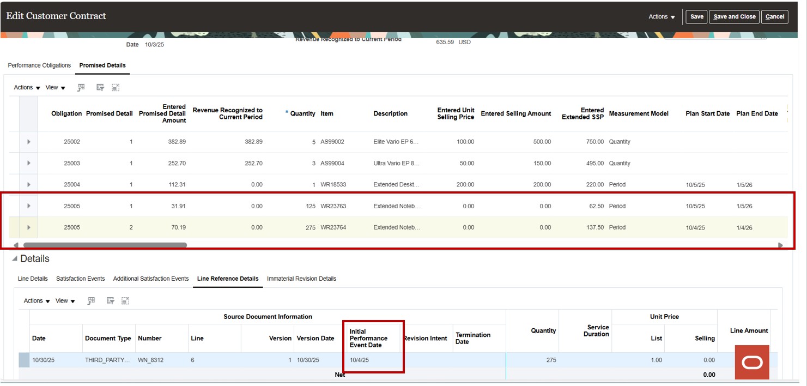Open the View menu in the Details toolbar
Image resolution: width=807 pixels, height=386 pixels.
(x=64, y=300)
